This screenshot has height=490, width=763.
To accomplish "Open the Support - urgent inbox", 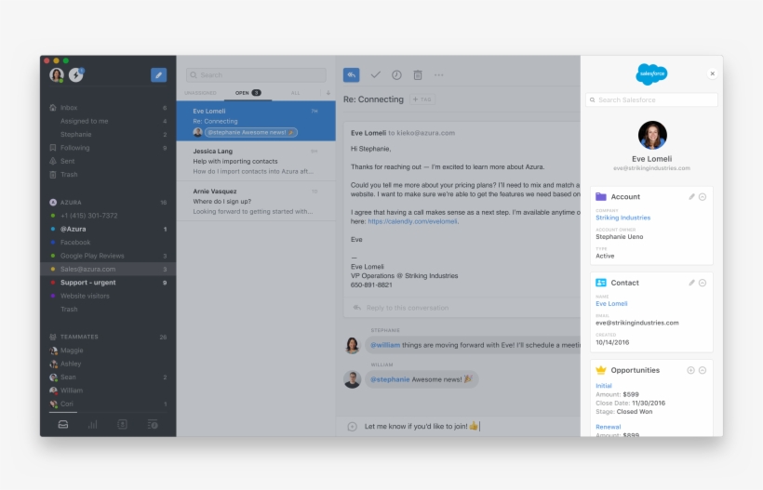I will (x=108, y=283).
